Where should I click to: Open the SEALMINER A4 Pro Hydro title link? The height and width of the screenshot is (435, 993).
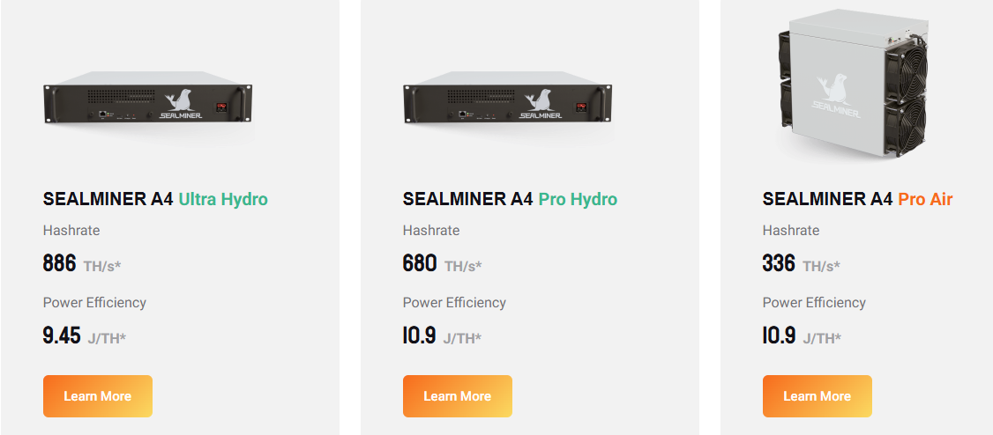click(510, 199)
